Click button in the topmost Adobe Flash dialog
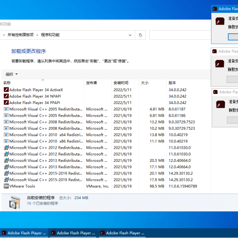The image size is (238, 238). (233, 37)
